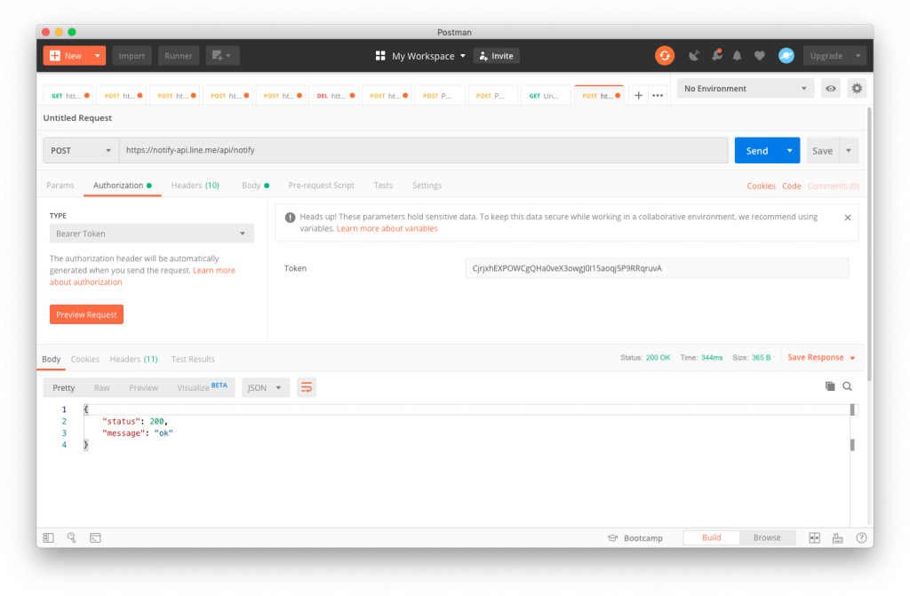Open the Bearer Token type dropdown

coord(151,234)
